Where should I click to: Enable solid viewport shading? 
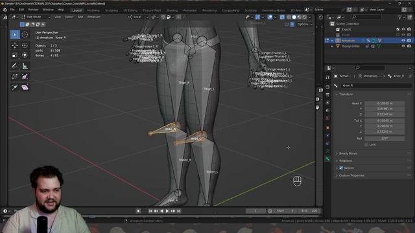coord(294,17)
